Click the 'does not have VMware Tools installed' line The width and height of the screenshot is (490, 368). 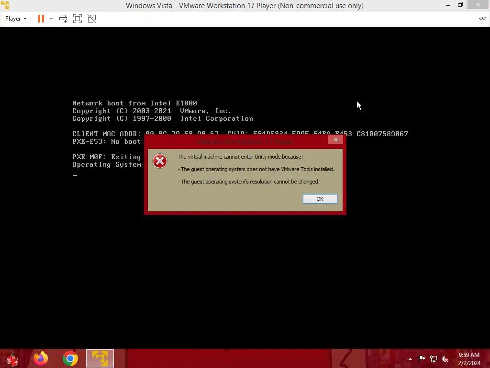point(256,169)
